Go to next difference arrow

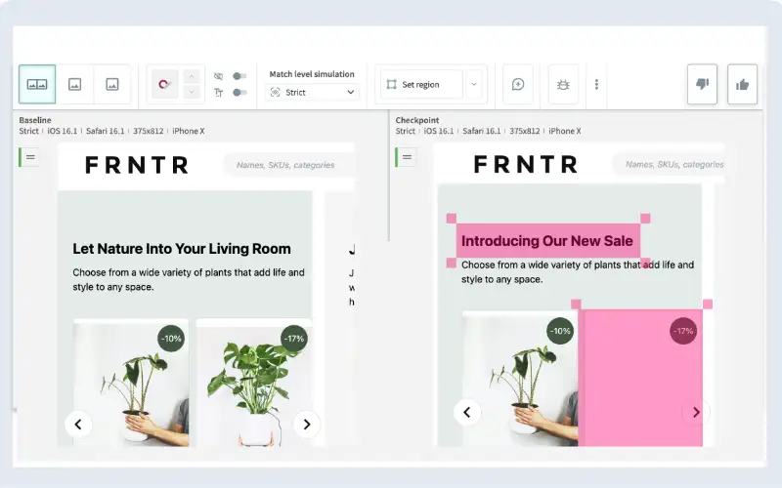tap(192, 92)
